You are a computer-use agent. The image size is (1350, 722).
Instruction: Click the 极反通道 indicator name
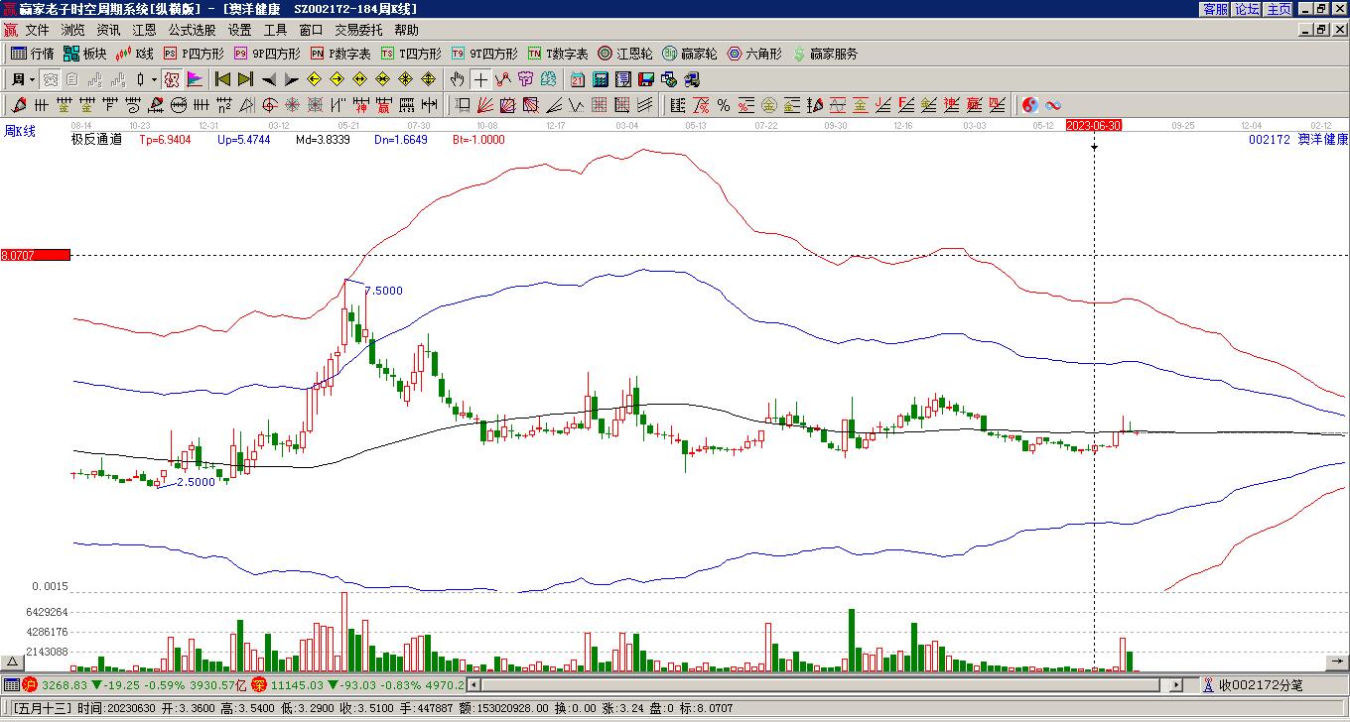[x=96, y=140]
